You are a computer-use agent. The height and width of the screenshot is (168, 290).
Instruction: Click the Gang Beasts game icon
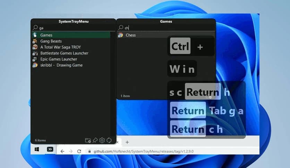coord(35,41)
